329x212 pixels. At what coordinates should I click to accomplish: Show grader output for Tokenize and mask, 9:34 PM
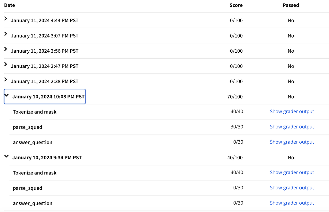292,172
